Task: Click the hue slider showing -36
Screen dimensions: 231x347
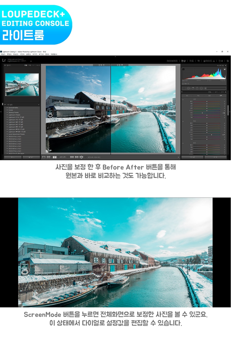Action: [x=207, y=113]
